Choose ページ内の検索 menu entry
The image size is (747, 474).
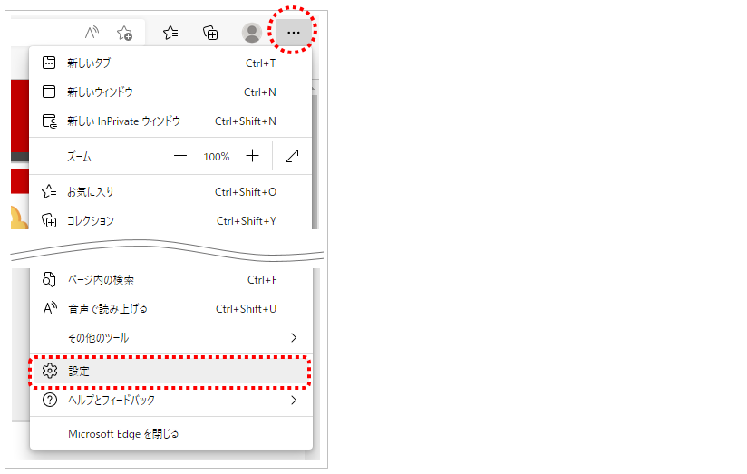pyautogui.click(x=101, y=280)
